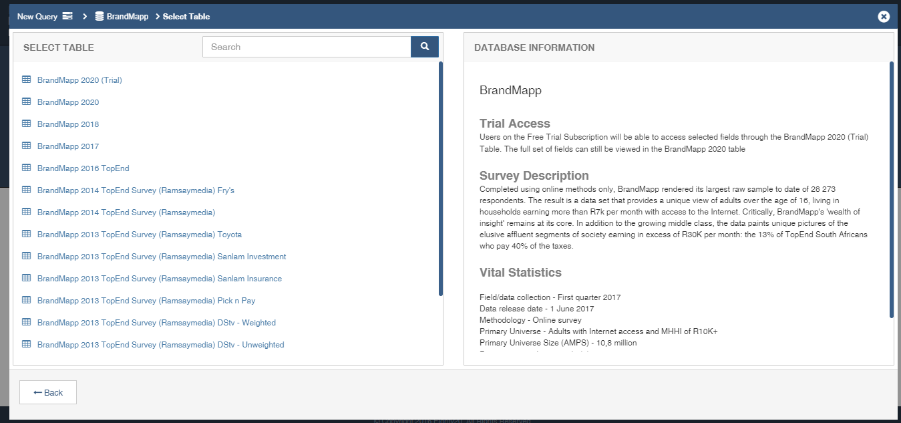Screen dimensions: 901x423
Task: Click table icon beside BrandMapp 2020
Action: (27, 102)
